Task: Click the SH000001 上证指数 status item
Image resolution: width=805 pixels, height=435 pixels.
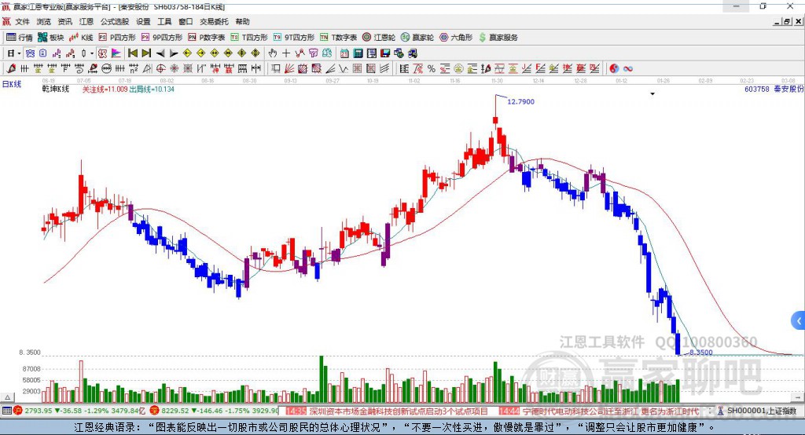Action: pyautogui.click(x=762, y=411)
